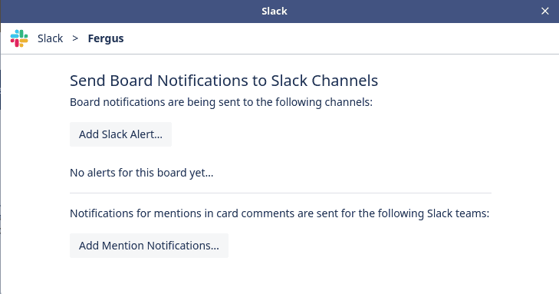Image resolution: width=559 pixels, height=294 pixels.
Task: Close the Slack dialog with the X
Action: [544, 11]
